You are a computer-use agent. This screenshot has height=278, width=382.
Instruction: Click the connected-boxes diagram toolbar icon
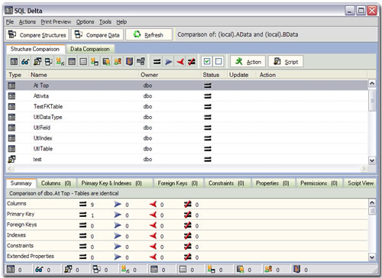141,62
